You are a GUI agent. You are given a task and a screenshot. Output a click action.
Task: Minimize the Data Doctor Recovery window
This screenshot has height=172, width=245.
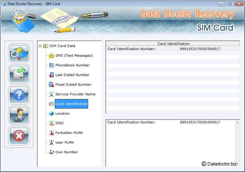[x=221, y=4]
